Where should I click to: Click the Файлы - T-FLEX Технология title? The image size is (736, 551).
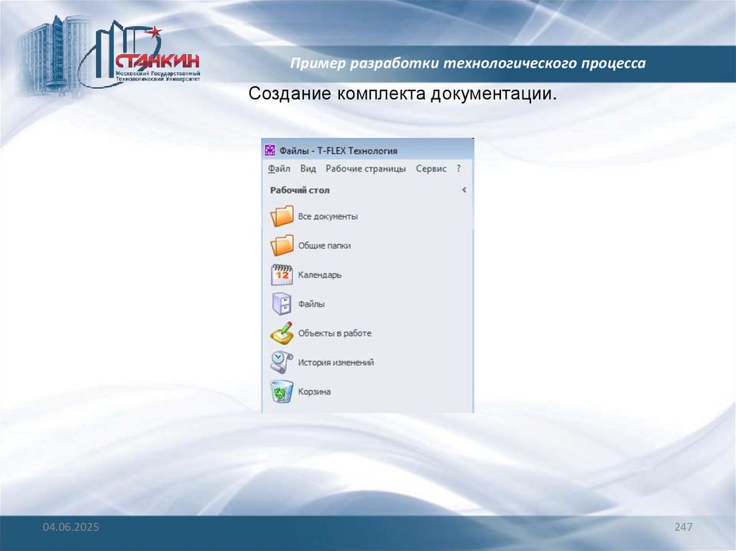(x=339, y=151)
